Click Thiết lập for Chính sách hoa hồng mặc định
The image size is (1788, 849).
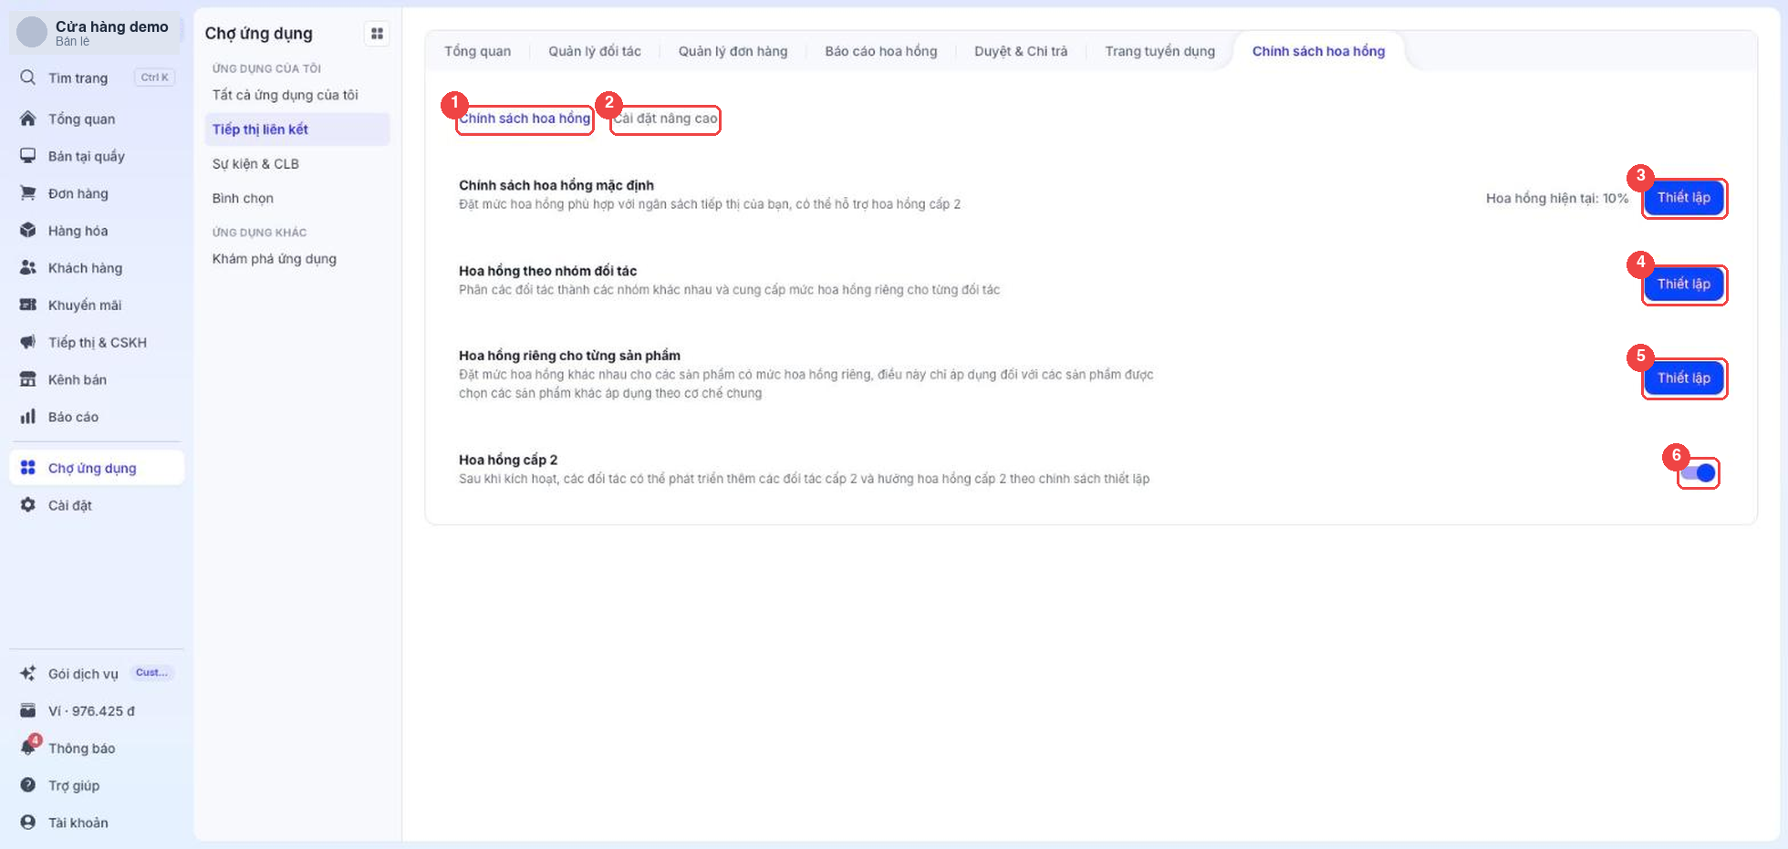(x=1684, y=198)
